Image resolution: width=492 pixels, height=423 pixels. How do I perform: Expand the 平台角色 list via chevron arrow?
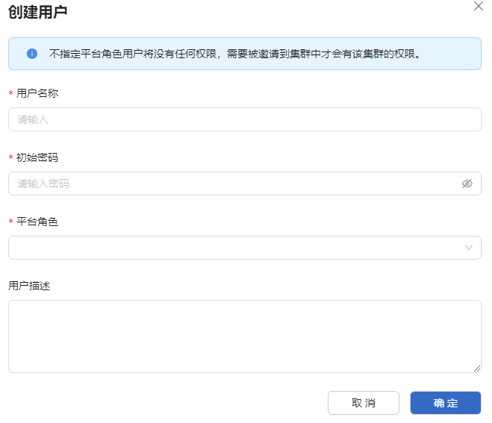pyautogui.click(x=469, y=248)
